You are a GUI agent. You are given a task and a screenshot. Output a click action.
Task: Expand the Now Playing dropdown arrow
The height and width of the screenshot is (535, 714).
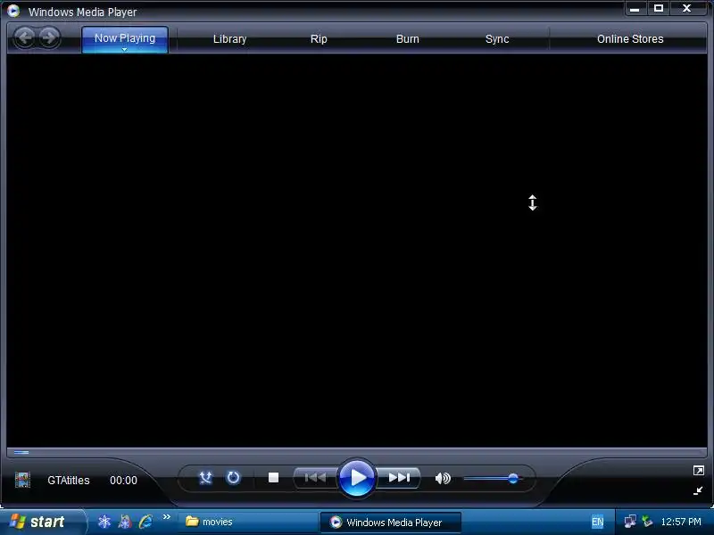(x=125, y=49)
